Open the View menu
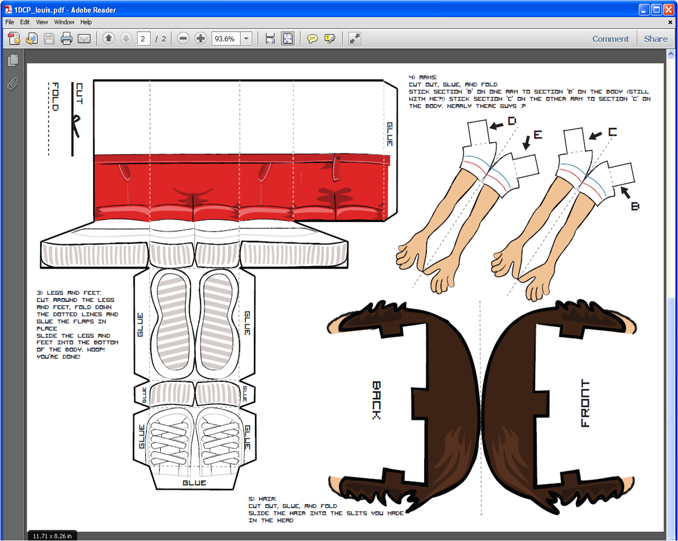The height and width of the screenshot is (541, 678). 42,22
